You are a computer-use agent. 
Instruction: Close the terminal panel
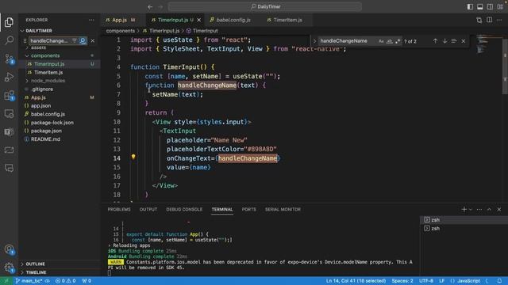pyautogui.click(x=499, y=209)
